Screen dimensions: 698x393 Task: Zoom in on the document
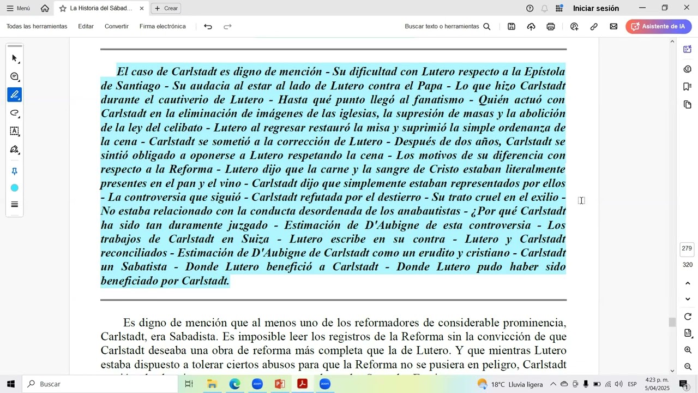[688, 350]
